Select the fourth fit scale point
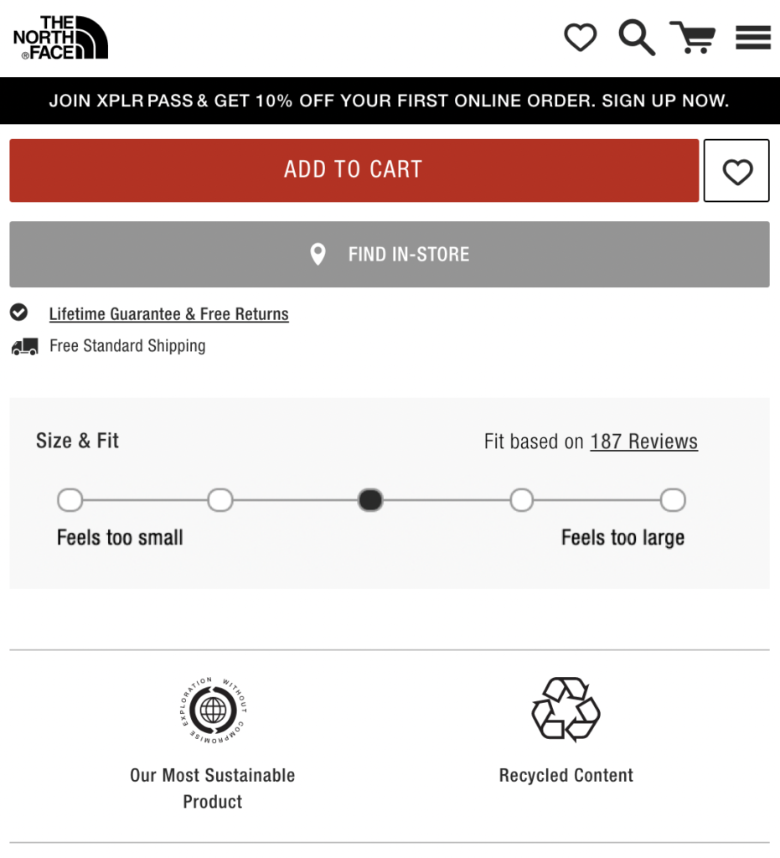780x858 pixels. [522, 501]
